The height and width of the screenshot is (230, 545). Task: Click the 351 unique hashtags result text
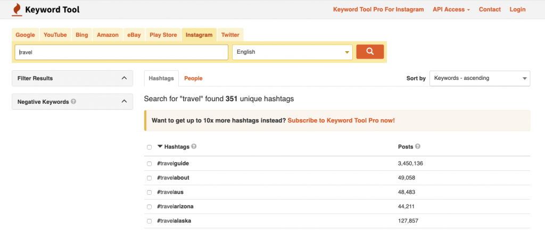tap(219, 99)
